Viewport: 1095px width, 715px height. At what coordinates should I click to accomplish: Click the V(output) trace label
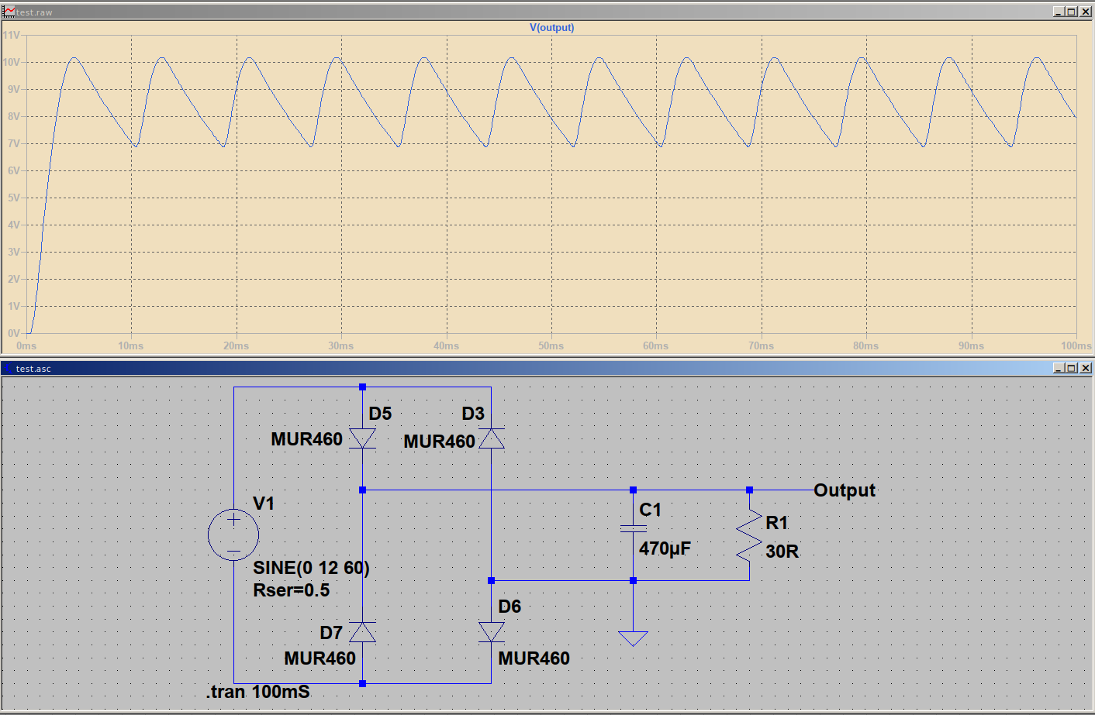coord(551,27)
